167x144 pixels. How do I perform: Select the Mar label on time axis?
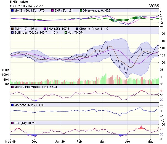102,142
